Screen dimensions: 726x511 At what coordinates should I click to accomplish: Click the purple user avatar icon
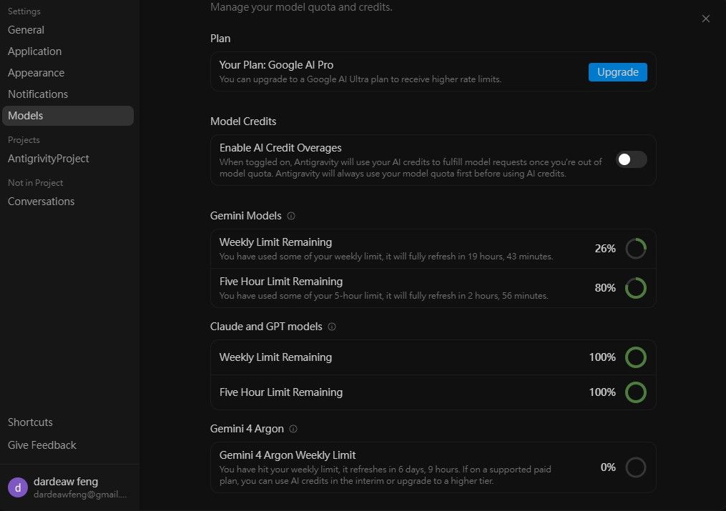click(18, 487)
